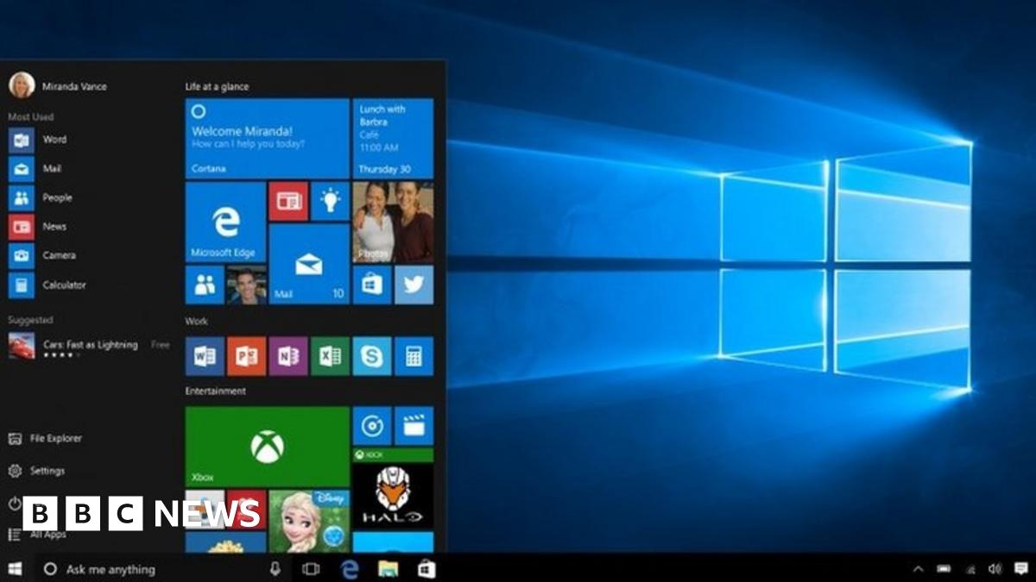
Task: Open the Microsoft Edge tile
Action: click(225, 222)
